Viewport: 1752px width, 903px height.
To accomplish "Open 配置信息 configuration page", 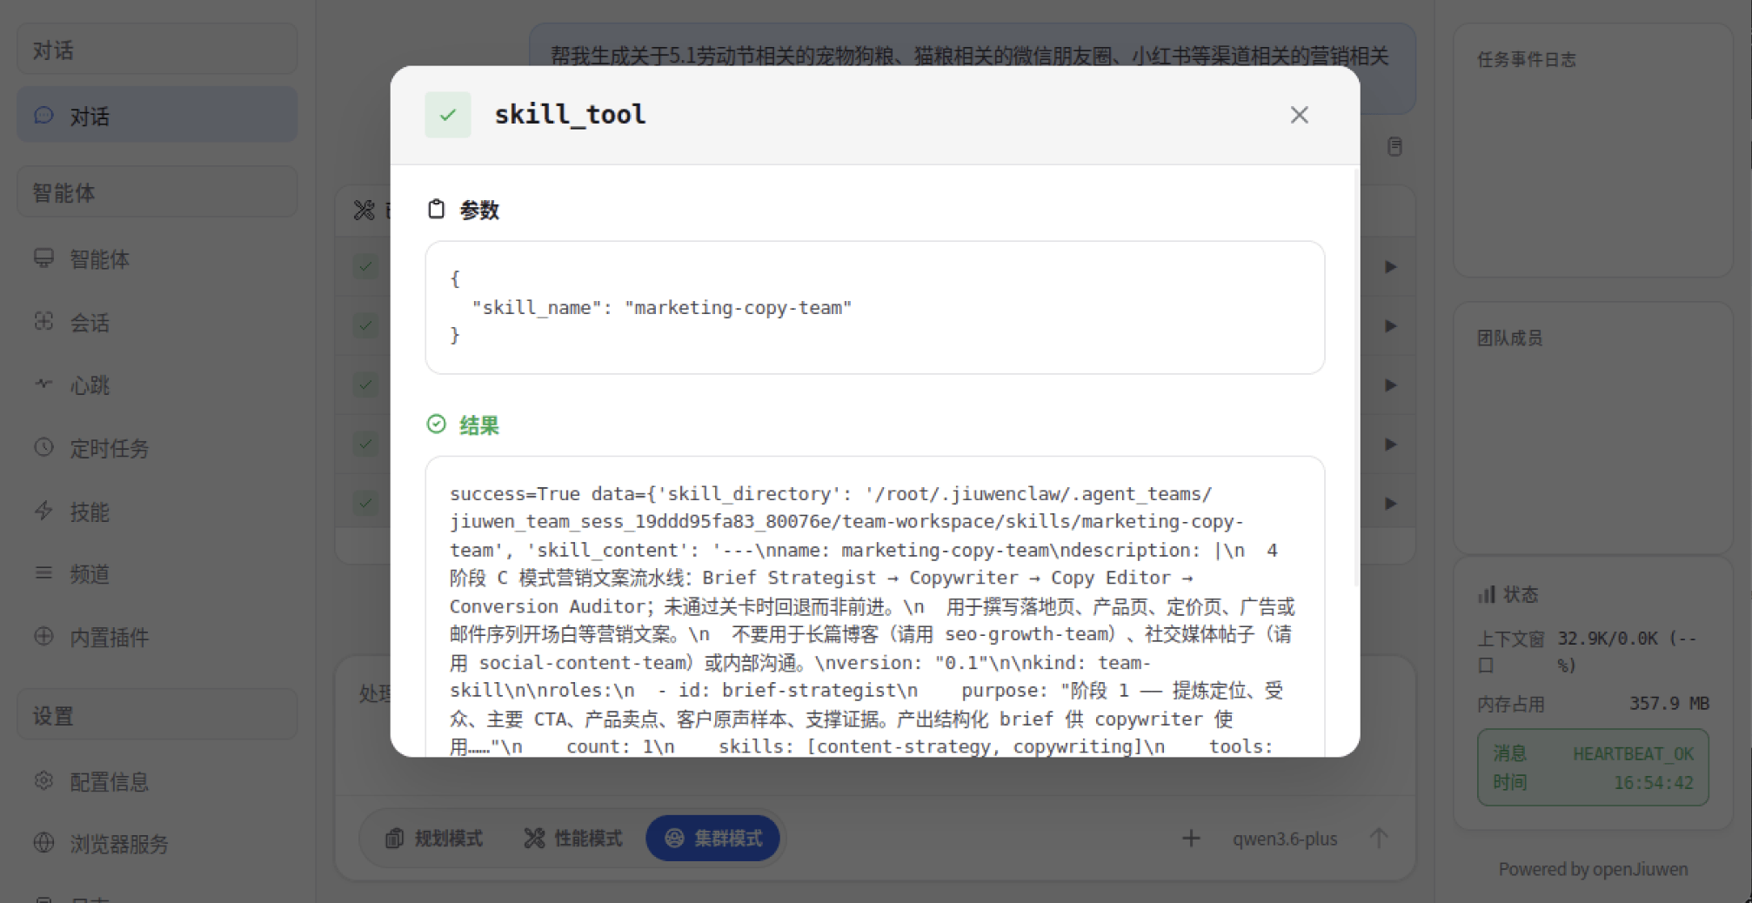I will click(x=157, y=781).
